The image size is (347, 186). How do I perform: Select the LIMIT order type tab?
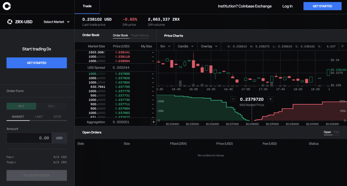[x=39, y=117]
